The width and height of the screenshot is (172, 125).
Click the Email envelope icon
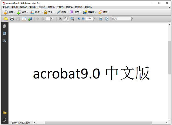[x=24, y=19]
